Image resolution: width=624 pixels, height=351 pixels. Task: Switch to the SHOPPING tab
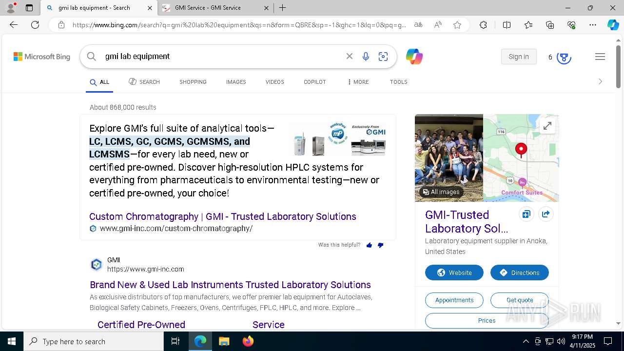pyautogui.click(x=193, y=82)
